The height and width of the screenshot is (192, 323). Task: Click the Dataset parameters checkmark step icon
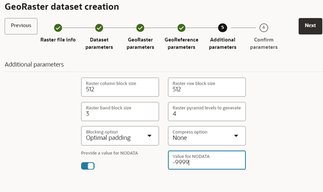[99, 28]
